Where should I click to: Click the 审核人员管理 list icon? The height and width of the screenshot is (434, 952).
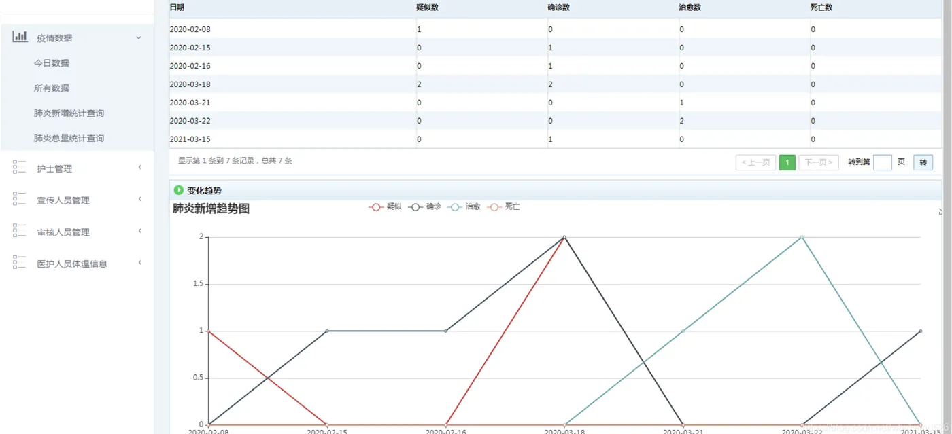click(x=19, y=232)
